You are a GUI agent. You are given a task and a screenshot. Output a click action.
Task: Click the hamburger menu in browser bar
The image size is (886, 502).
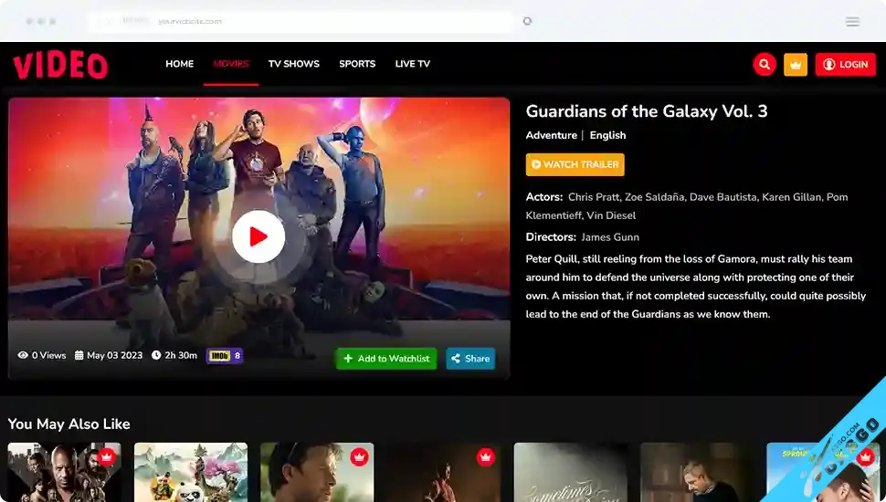(x=852, y=22)
